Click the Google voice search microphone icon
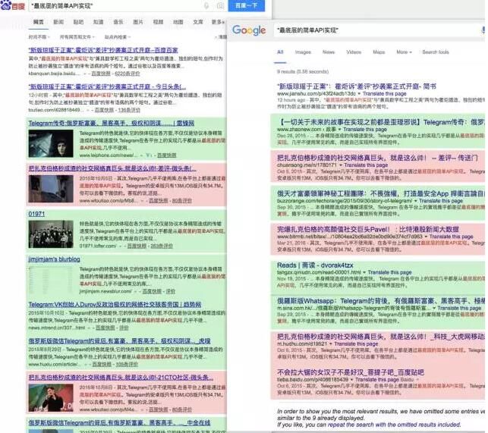This screenshot has width=488, height=433. (x=483, y=30)
